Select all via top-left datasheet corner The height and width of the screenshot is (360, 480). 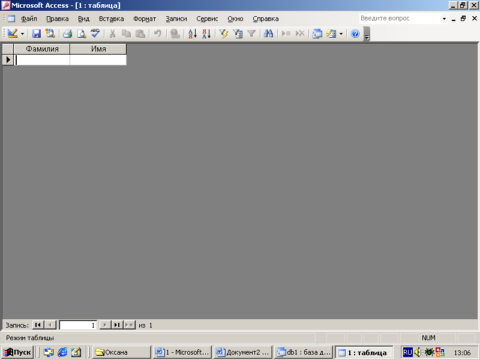[8, 49]
